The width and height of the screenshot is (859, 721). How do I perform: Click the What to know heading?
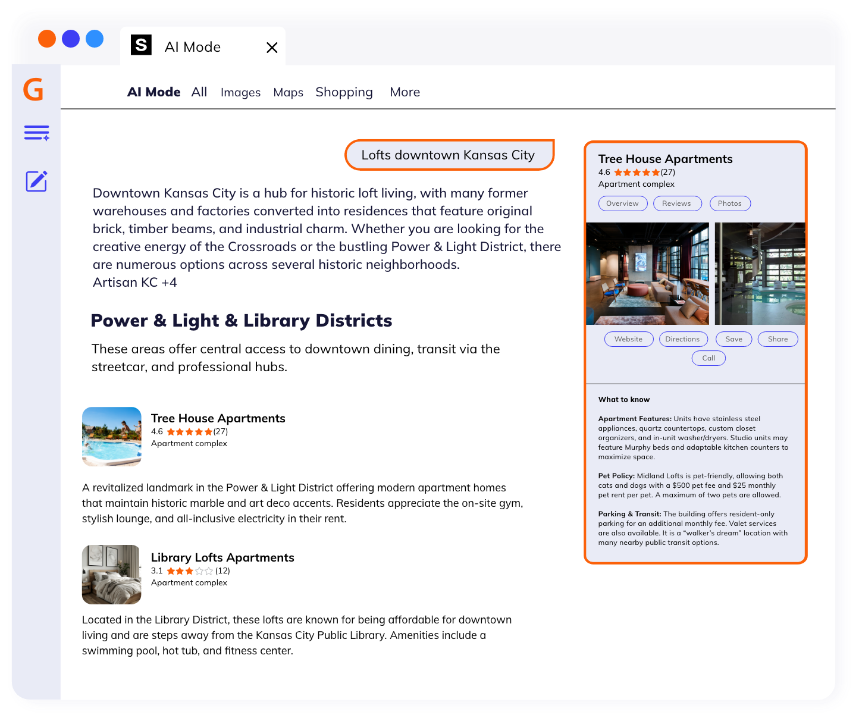click(x=624, y=400)
